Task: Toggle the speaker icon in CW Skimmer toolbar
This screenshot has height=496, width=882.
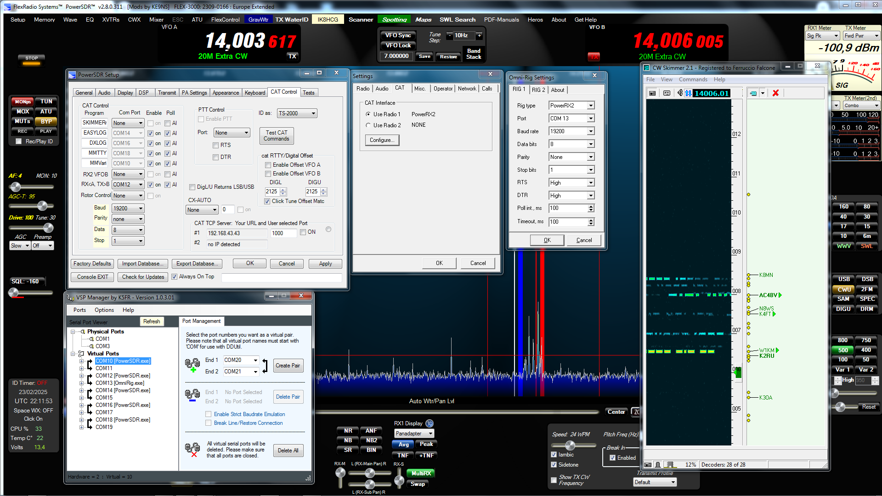Action: coord(680,93)
